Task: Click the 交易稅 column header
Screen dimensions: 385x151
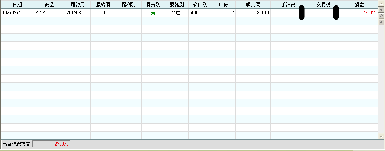Action: pos(323,5)
